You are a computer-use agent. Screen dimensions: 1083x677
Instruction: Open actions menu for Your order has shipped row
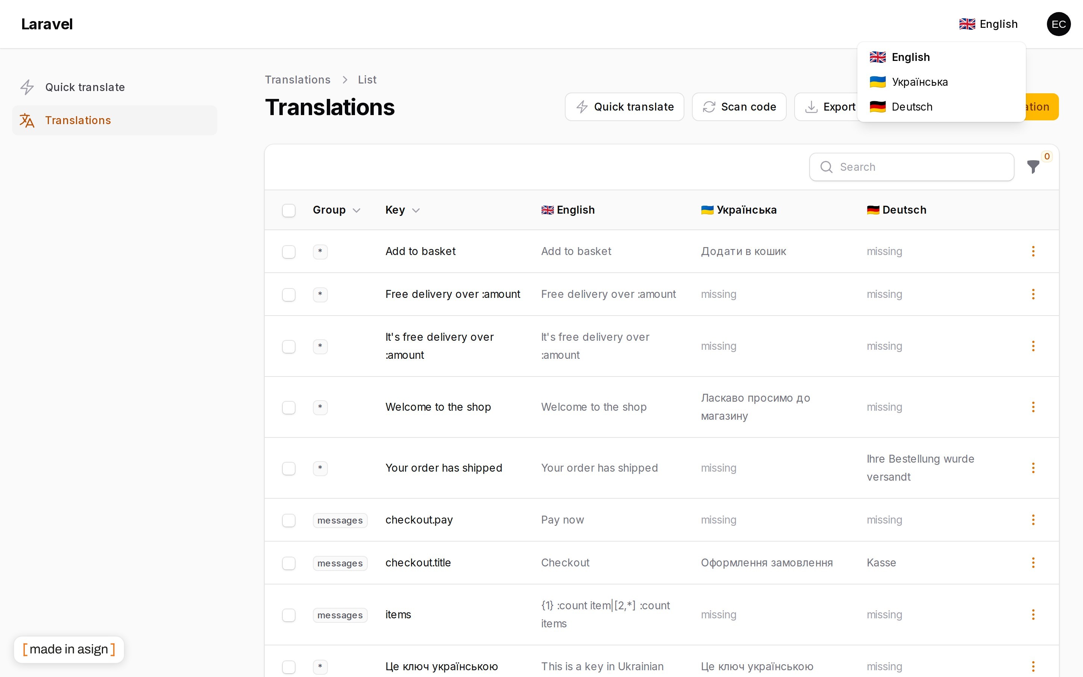(1033, 468)
